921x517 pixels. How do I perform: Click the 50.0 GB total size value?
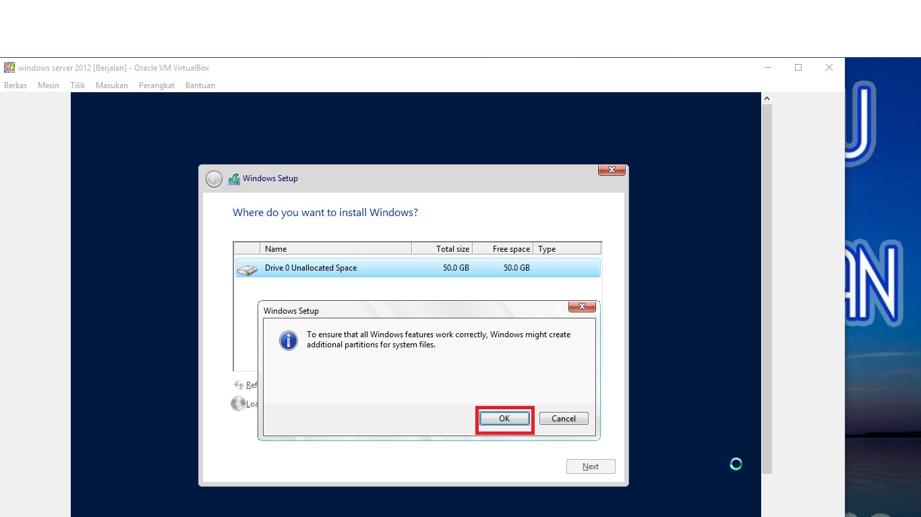456,268
